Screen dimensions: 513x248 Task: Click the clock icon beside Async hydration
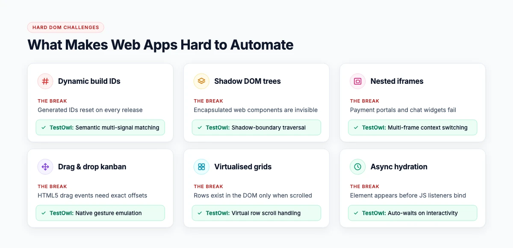coord(357,167)
